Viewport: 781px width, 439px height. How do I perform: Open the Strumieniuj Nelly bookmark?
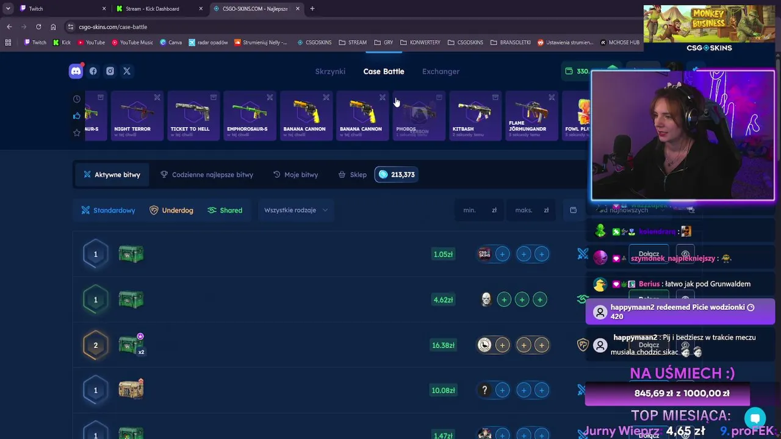(261, 43)
